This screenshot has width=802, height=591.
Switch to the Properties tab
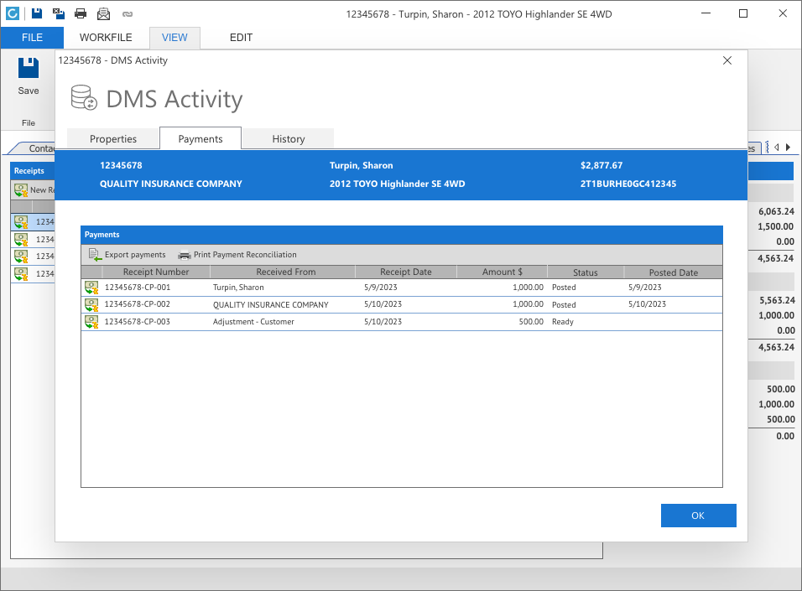coord(113,139)
